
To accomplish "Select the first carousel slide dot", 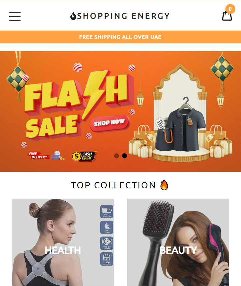I will pos(116,156).
